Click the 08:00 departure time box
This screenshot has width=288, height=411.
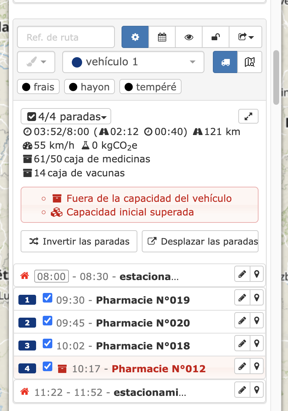52,276
